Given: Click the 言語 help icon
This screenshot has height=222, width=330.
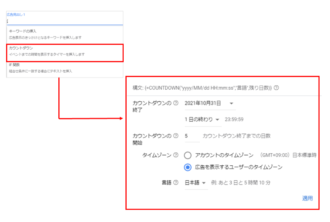Looking at the screenshot, I should (176, 182).
